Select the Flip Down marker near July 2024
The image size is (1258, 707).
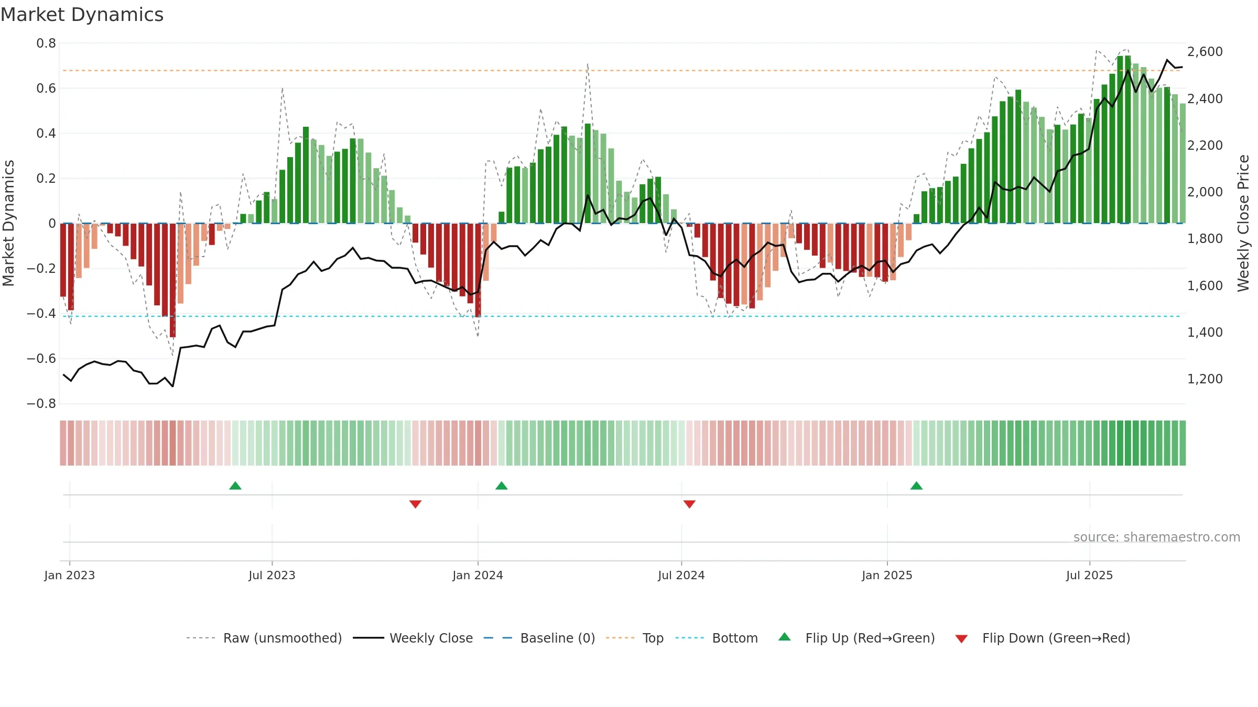coord(689,504)
